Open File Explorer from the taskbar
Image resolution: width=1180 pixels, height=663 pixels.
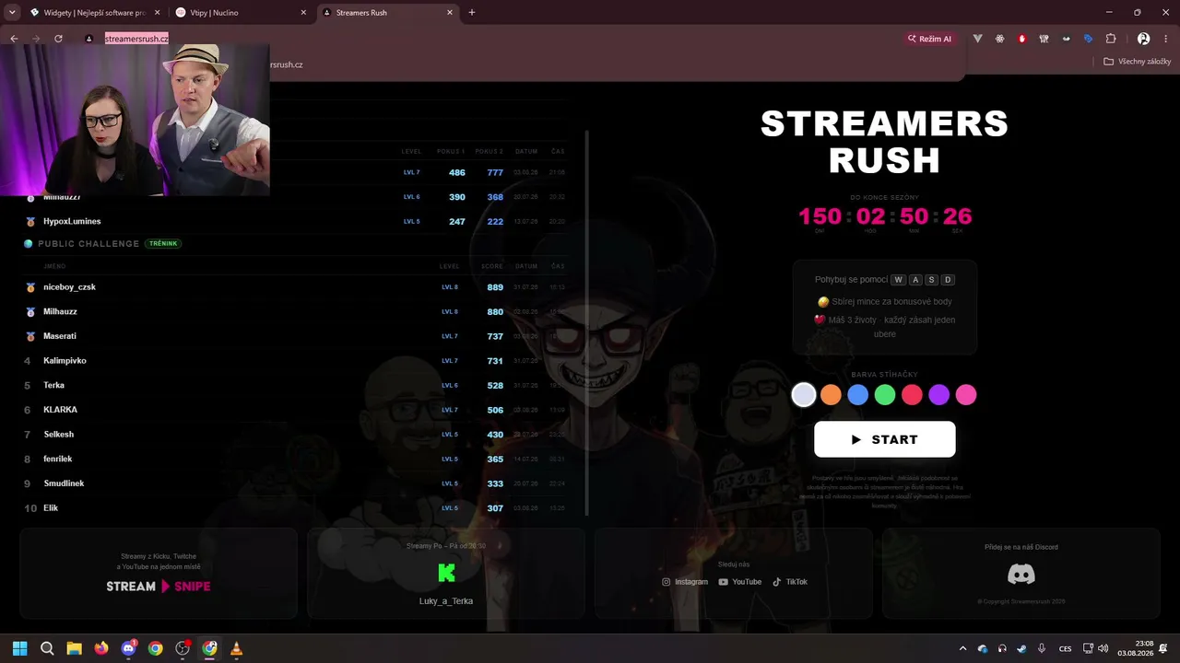pos(74,648)
